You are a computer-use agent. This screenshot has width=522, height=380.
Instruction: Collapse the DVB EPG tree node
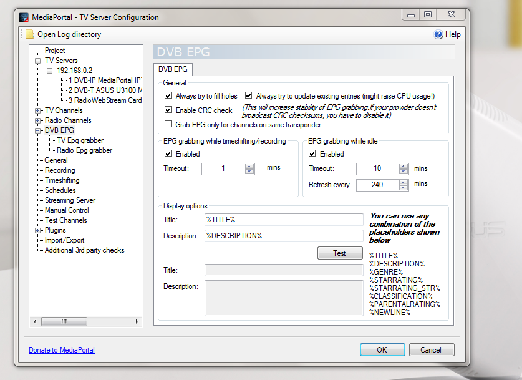[x=37, y=130]
